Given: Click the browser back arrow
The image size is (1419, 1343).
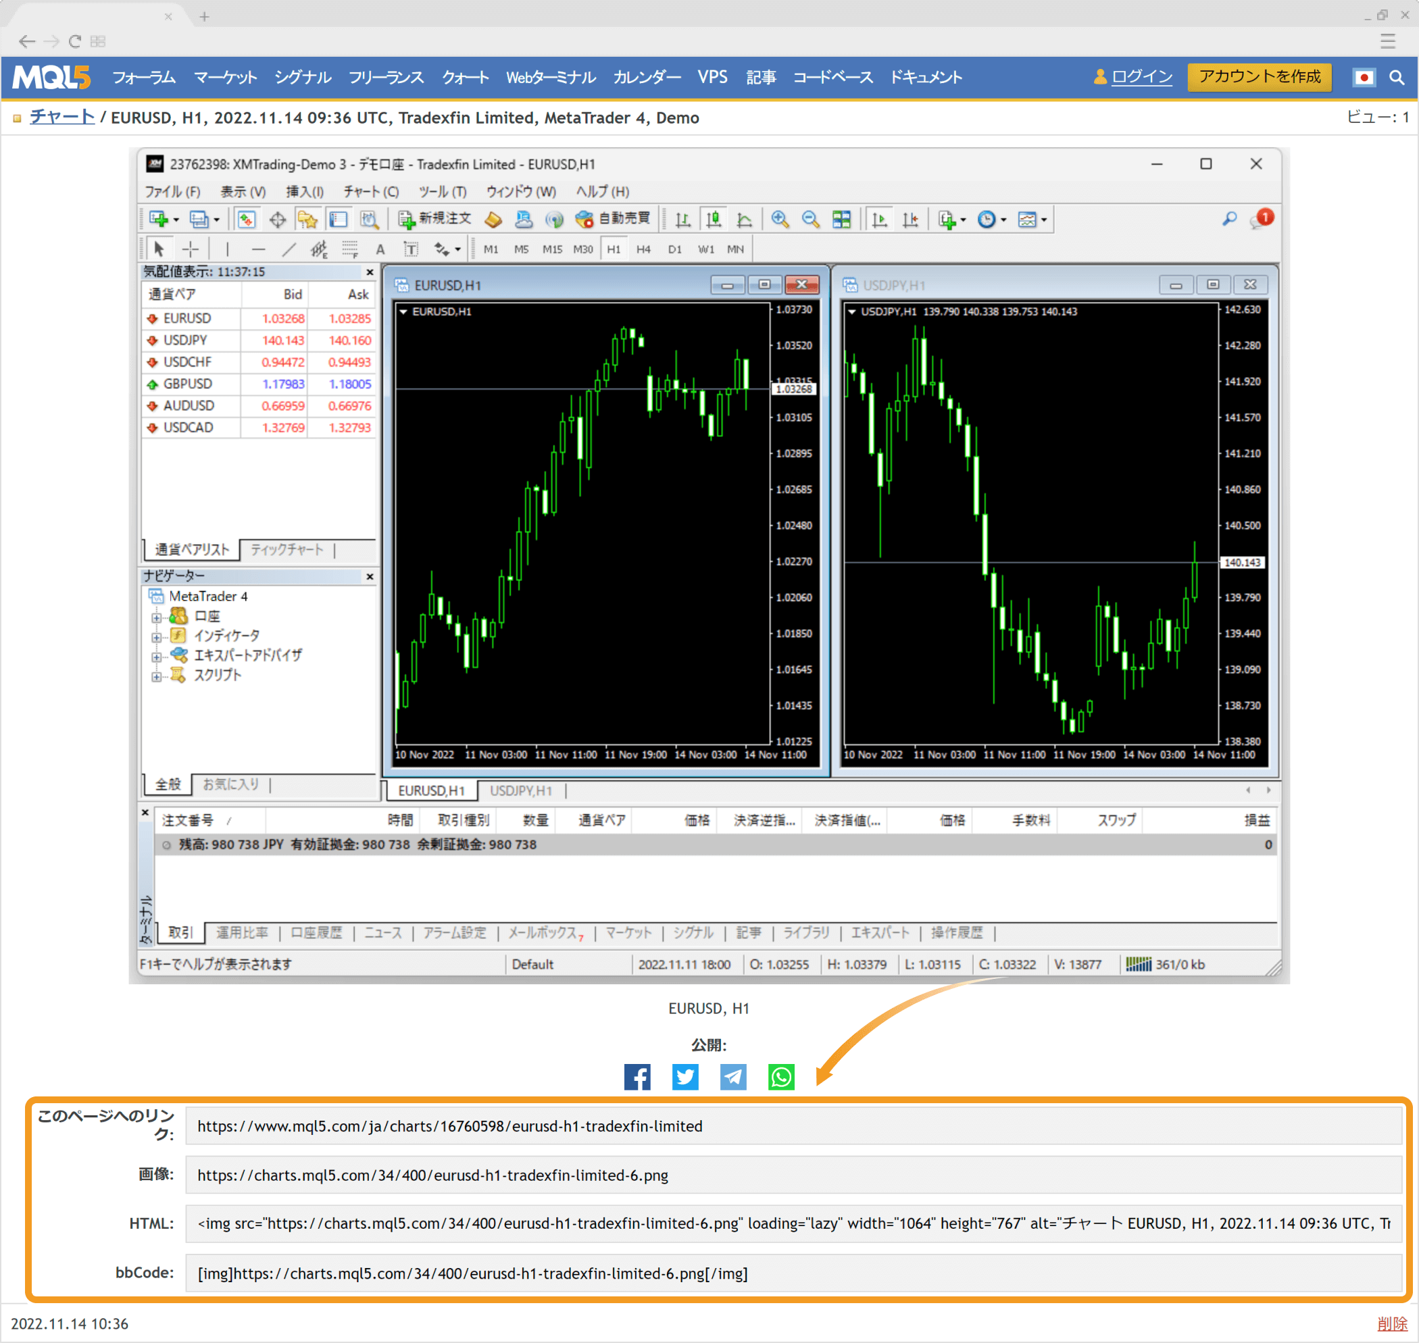Looking at the screenshot, I should tap(26, 41).
